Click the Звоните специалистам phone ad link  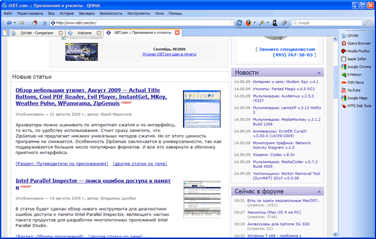[x=286, y=52]
